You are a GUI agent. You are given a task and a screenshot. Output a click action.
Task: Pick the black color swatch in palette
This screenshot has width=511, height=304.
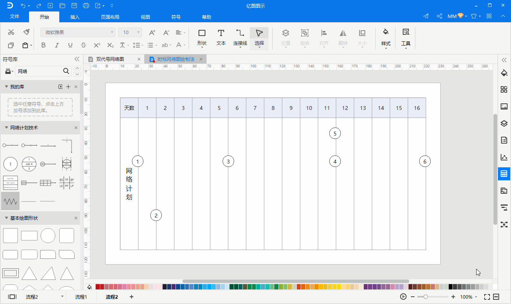(x=451, y=287)
